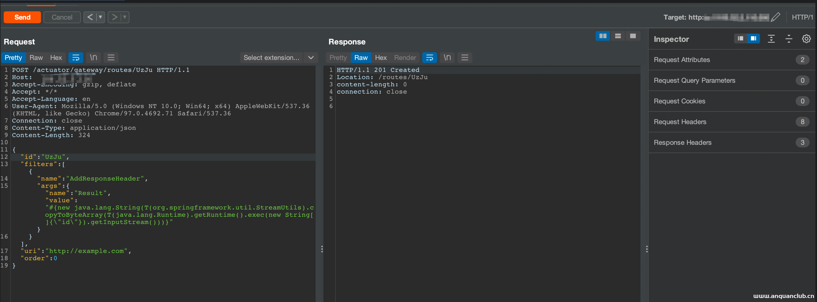Viewport: 817px width, 302px height.
Task: Toggle non-printable characters in Response
Action: (447, 58)
